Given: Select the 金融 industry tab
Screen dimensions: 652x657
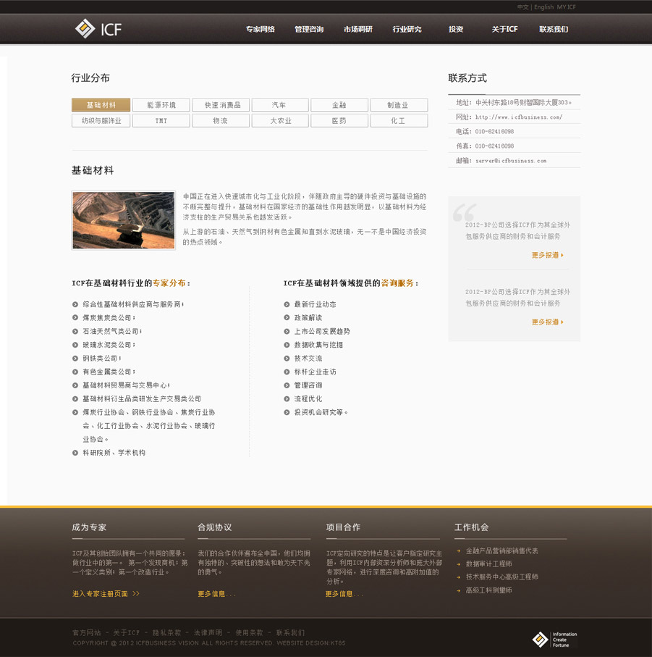Looking at the screenshot, I should click(339, 105).
